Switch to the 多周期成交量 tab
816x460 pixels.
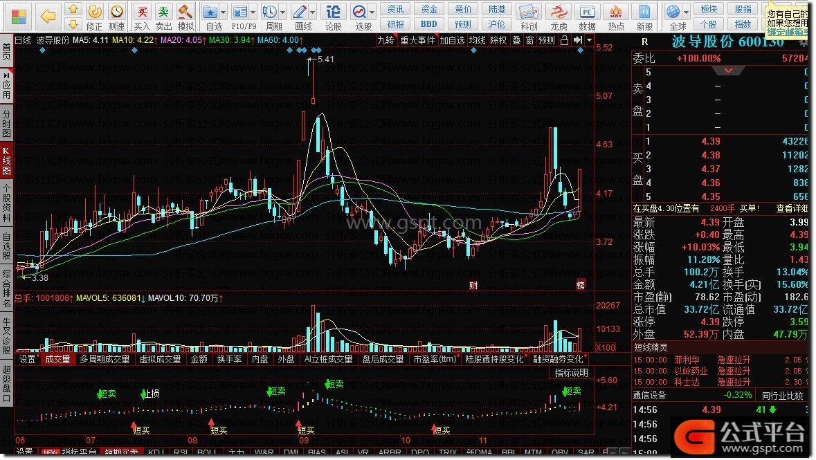105,359
